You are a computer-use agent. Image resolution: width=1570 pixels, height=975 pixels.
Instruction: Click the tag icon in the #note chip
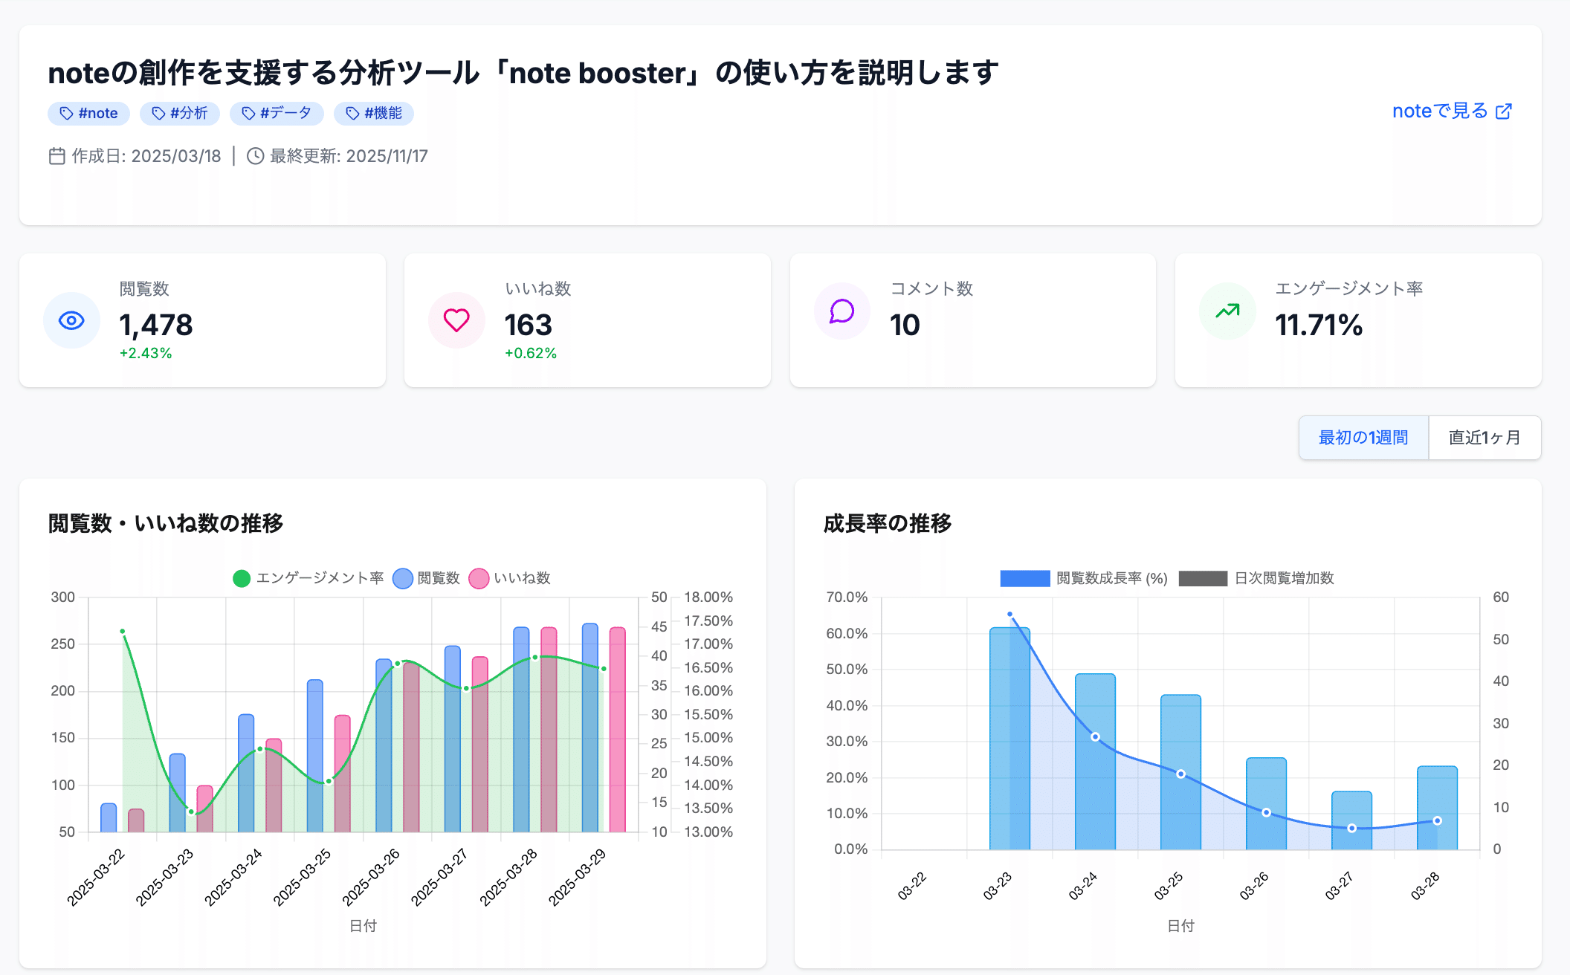tap(66, 114)
